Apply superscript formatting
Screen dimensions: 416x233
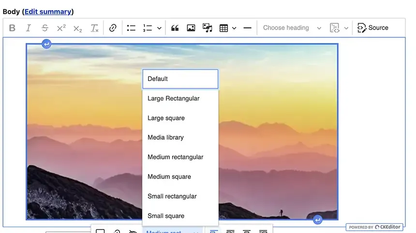click(x=61, y=28)
